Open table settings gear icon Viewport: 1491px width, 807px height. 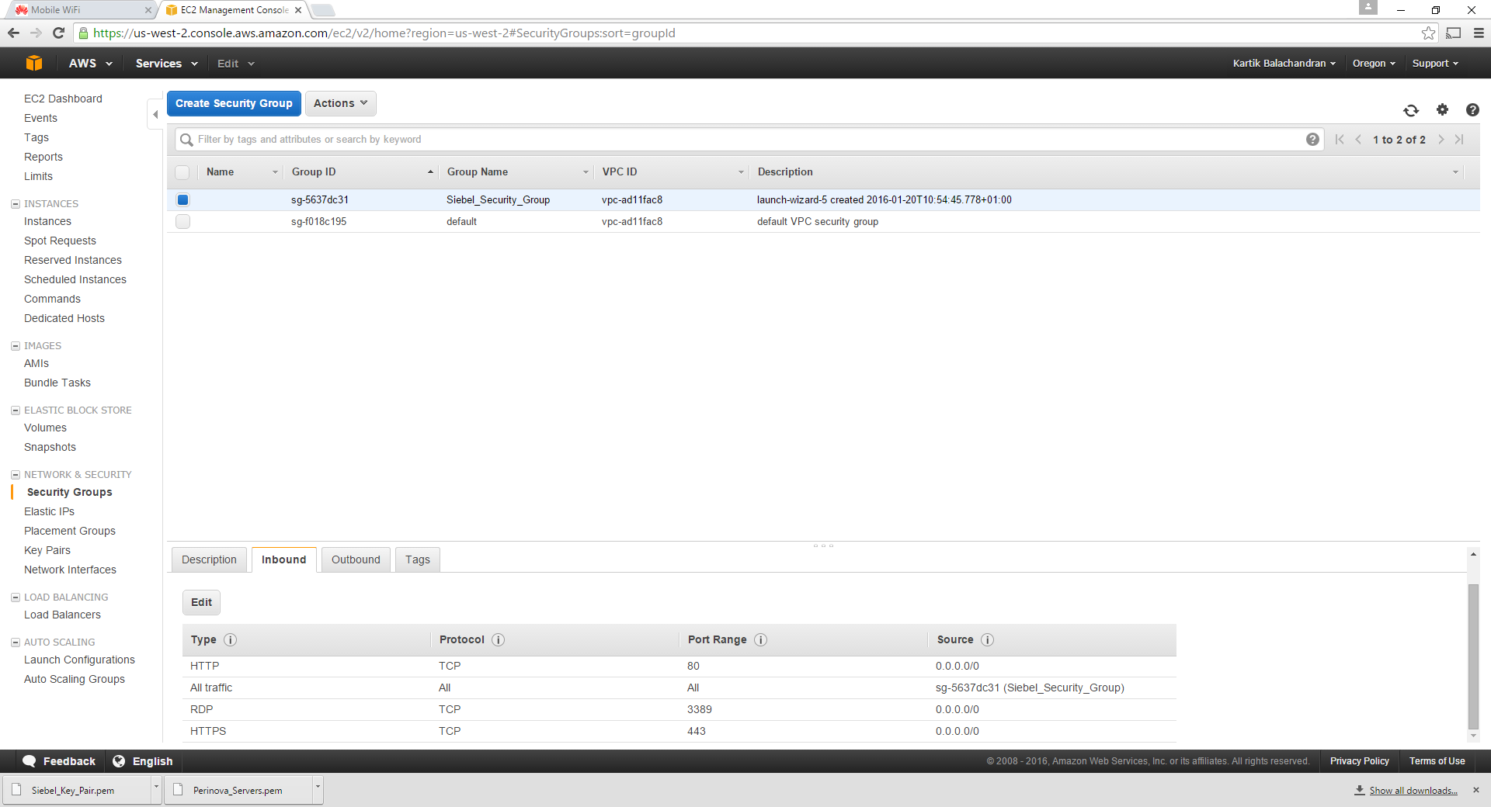pyautogui.click(x=1442, y=109)
